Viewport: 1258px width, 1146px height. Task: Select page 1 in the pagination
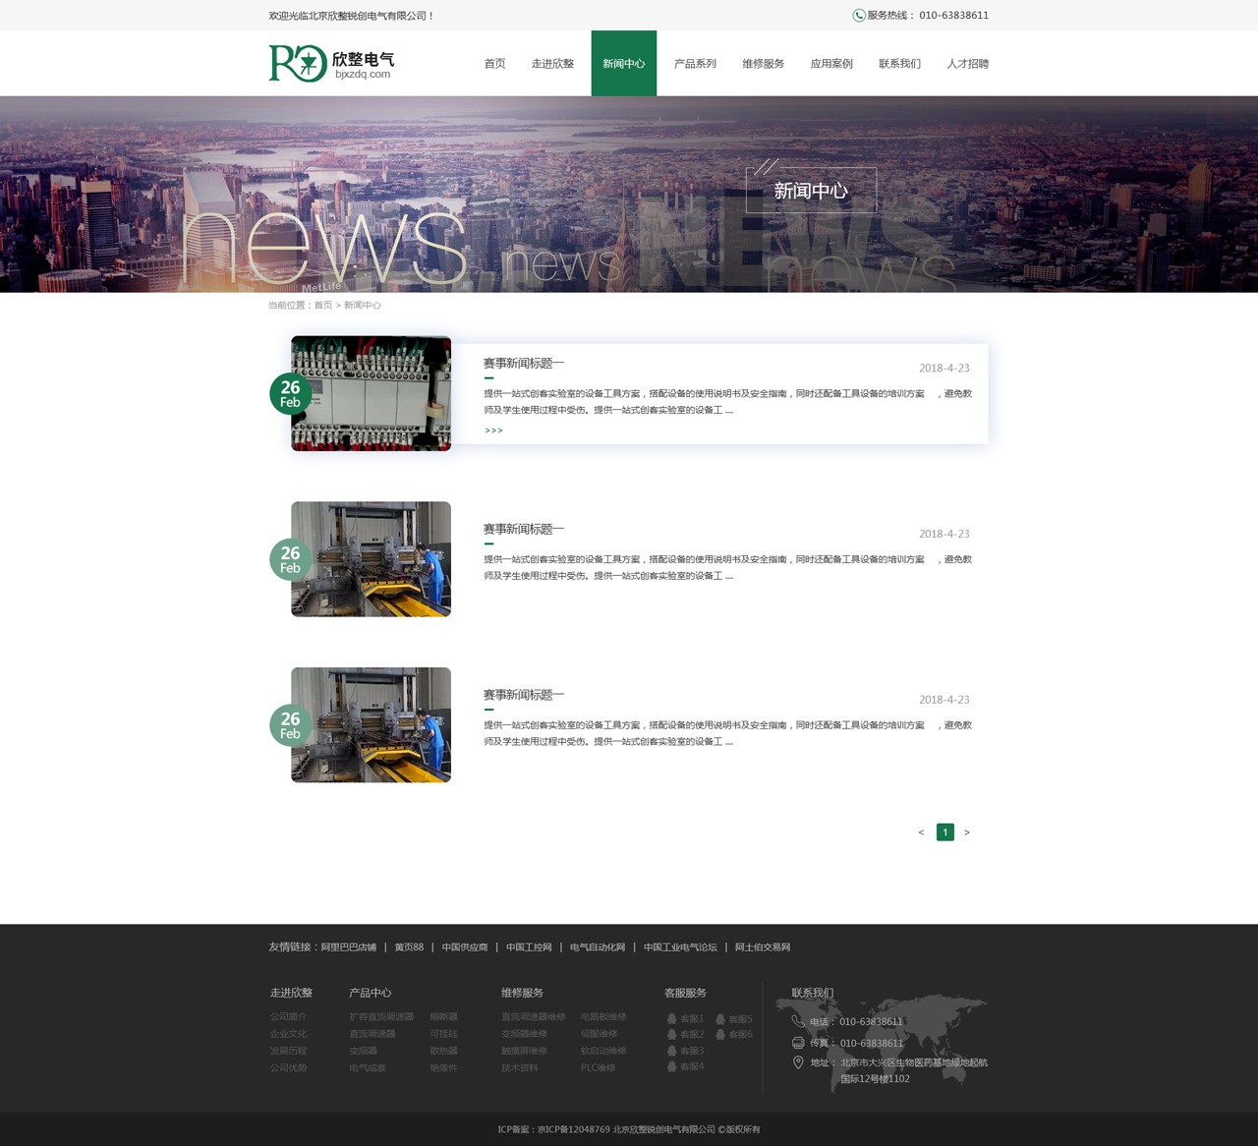[x=945, y=832]
